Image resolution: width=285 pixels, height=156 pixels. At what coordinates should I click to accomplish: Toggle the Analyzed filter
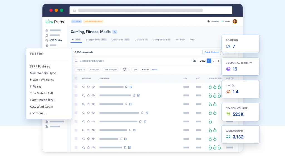point(94,70)
